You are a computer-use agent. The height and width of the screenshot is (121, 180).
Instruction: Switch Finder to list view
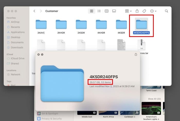(x=99, y=11)
